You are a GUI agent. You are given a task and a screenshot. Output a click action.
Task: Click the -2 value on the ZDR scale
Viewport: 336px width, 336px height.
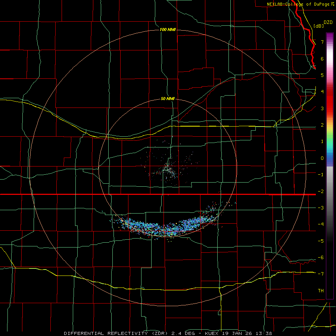(x=321, y=192)
